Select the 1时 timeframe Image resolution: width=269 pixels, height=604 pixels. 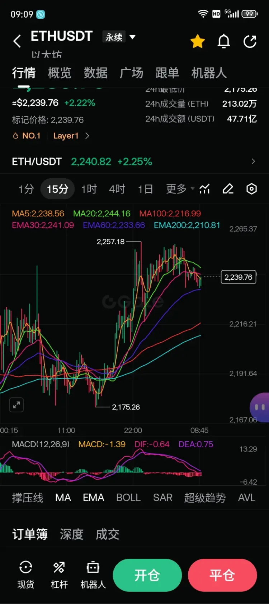point(89,189)
